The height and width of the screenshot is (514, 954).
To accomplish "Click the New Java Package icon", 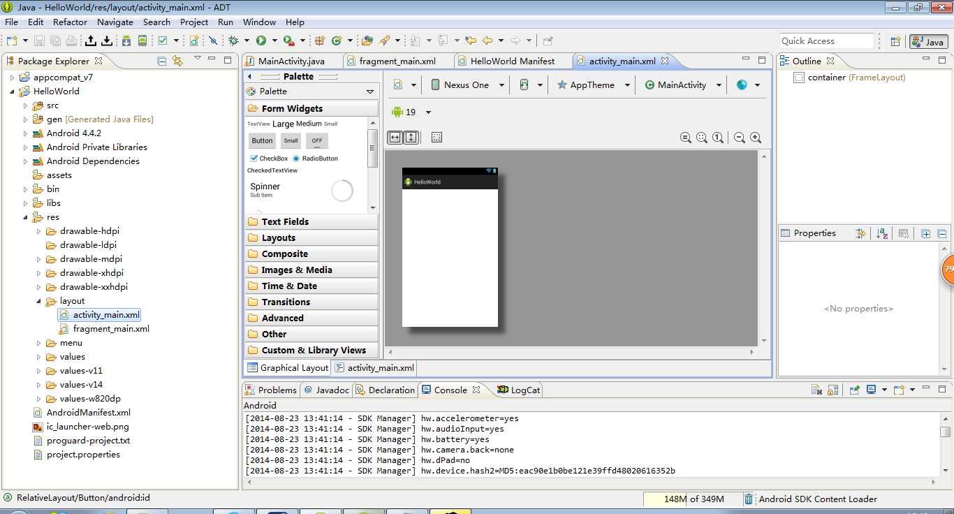I will [320, 41].
